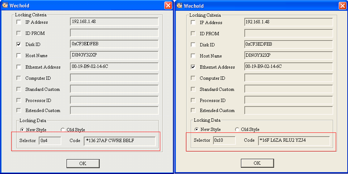Click OK button in right window
This screenshot has width=348, height=174.
(x=257, y=163)
